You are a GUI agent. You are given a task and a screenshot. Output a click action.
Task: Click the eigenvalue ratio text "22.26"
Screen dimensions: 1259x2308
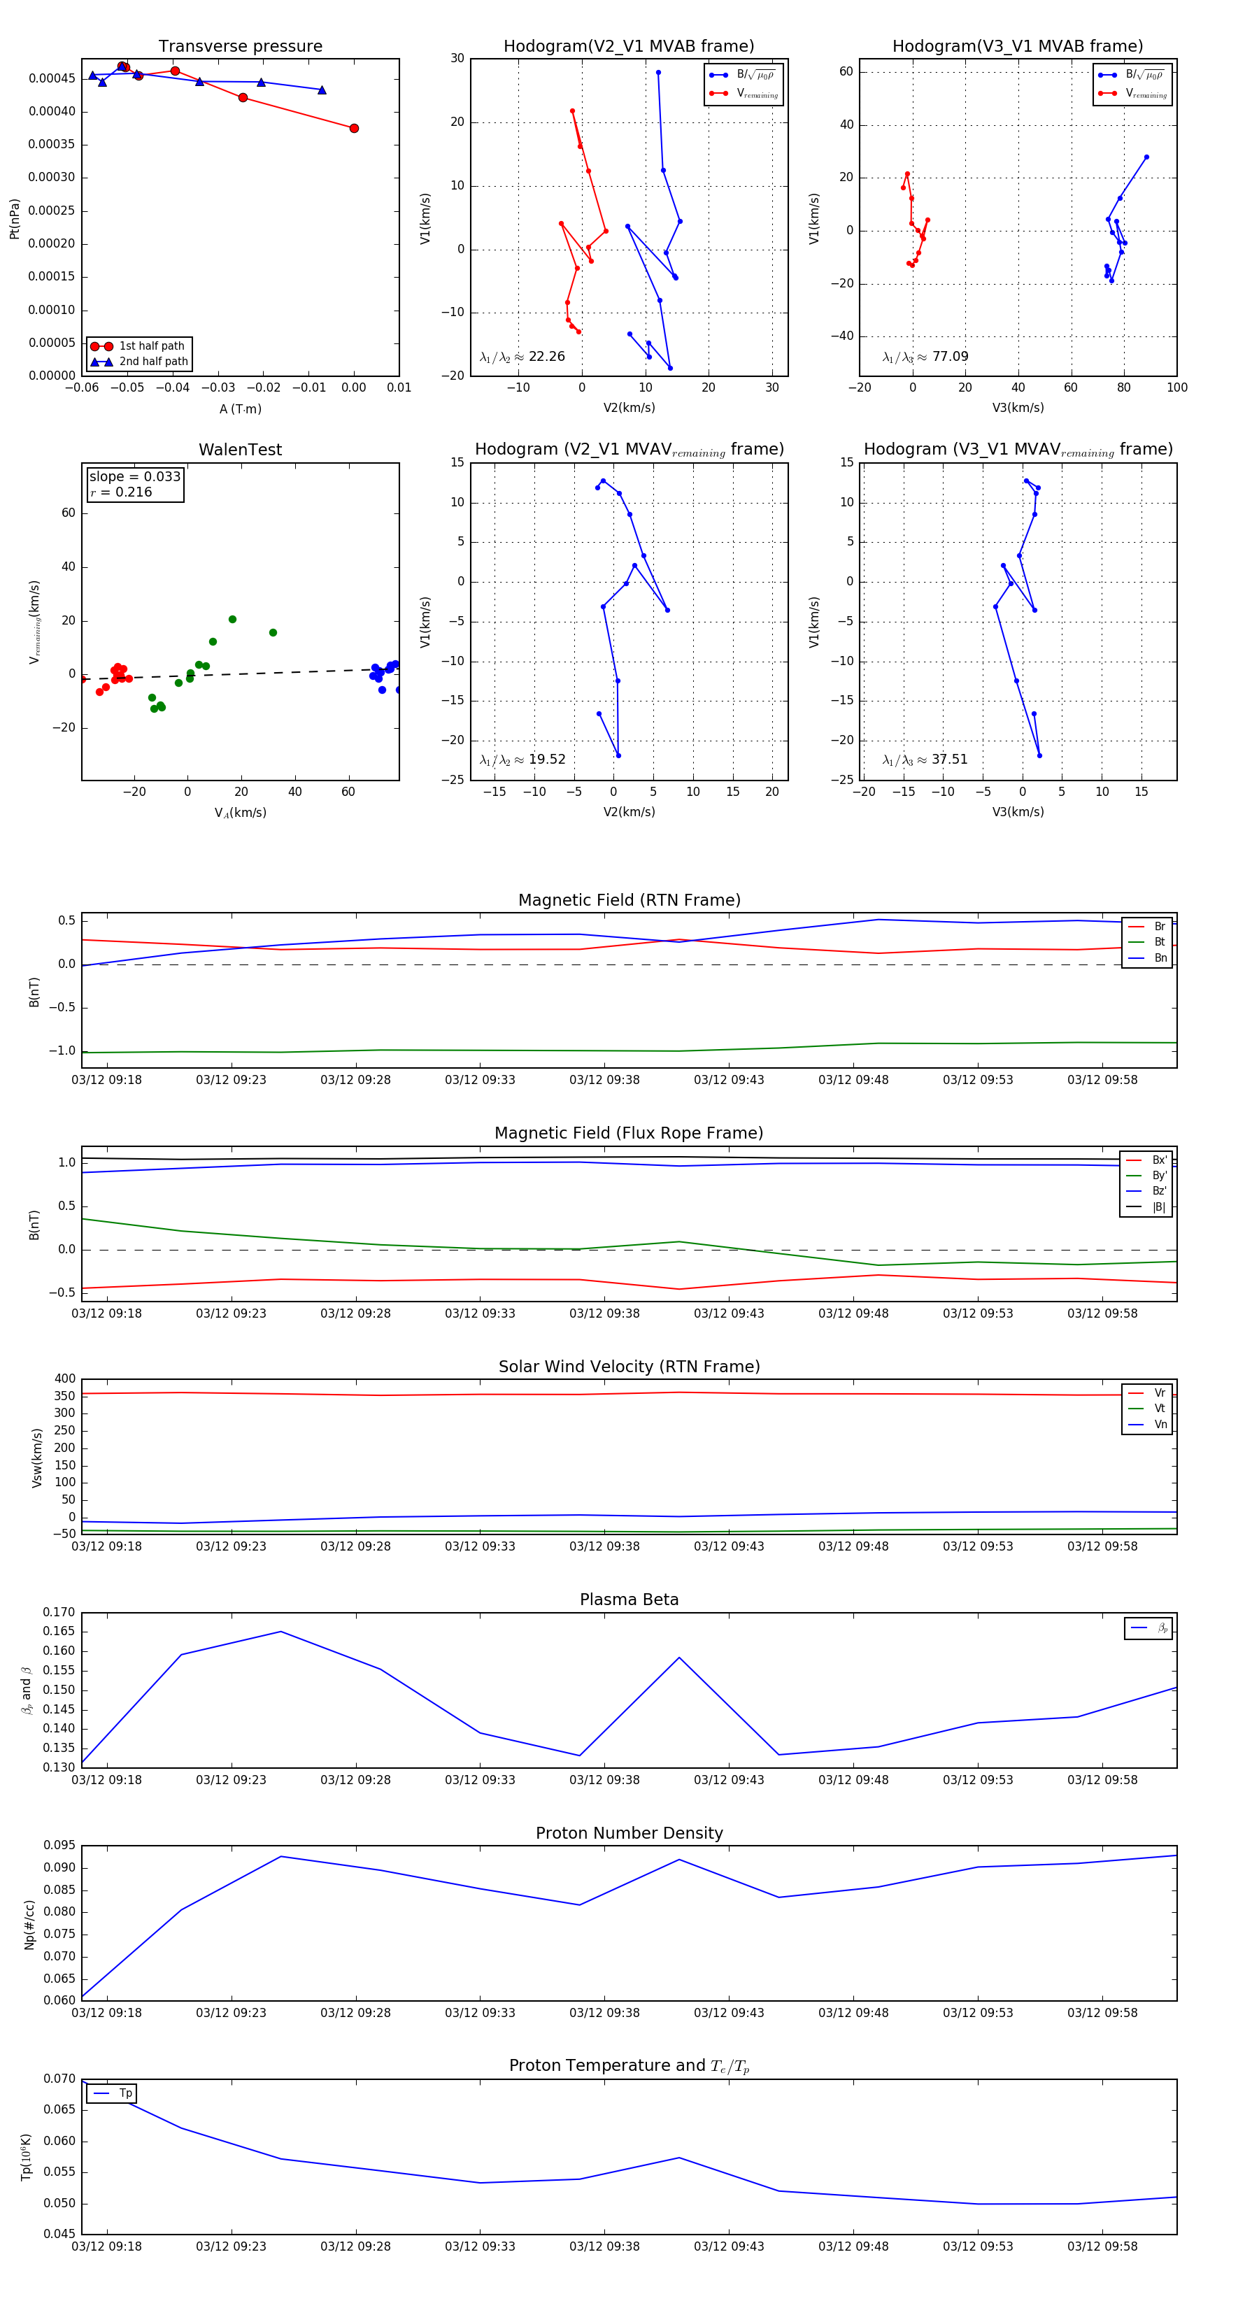(546, 357)
